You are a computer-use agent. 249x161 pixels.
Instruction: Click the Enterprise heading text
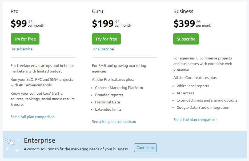point(39,140)
